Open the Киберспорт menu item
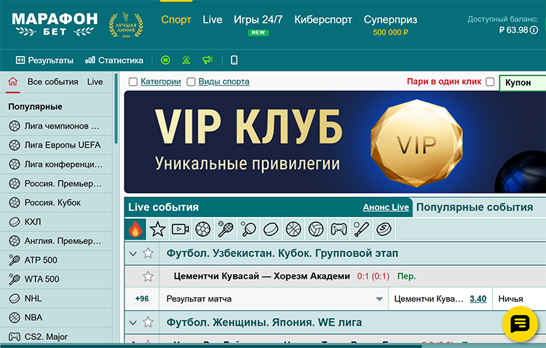 (323, 20)
